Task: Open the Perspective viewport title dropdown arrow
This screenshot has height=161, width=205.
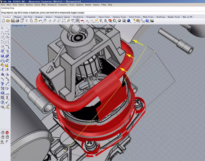Action: coord(25,26)
